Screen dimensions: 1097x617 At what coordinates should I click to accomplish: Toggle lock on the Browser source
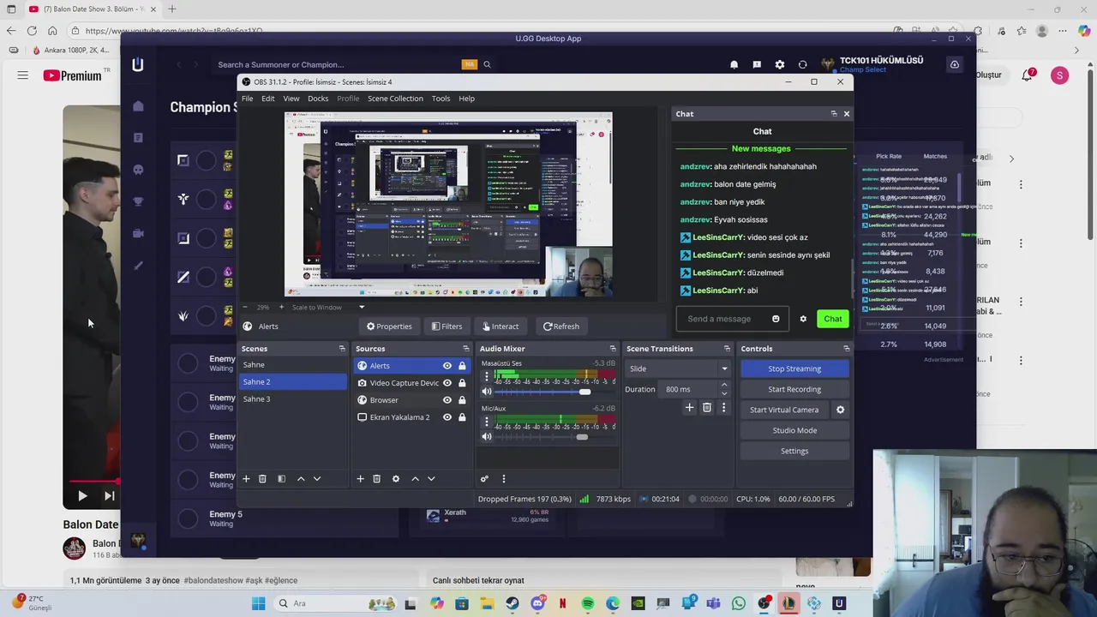[x=462, y=400]
